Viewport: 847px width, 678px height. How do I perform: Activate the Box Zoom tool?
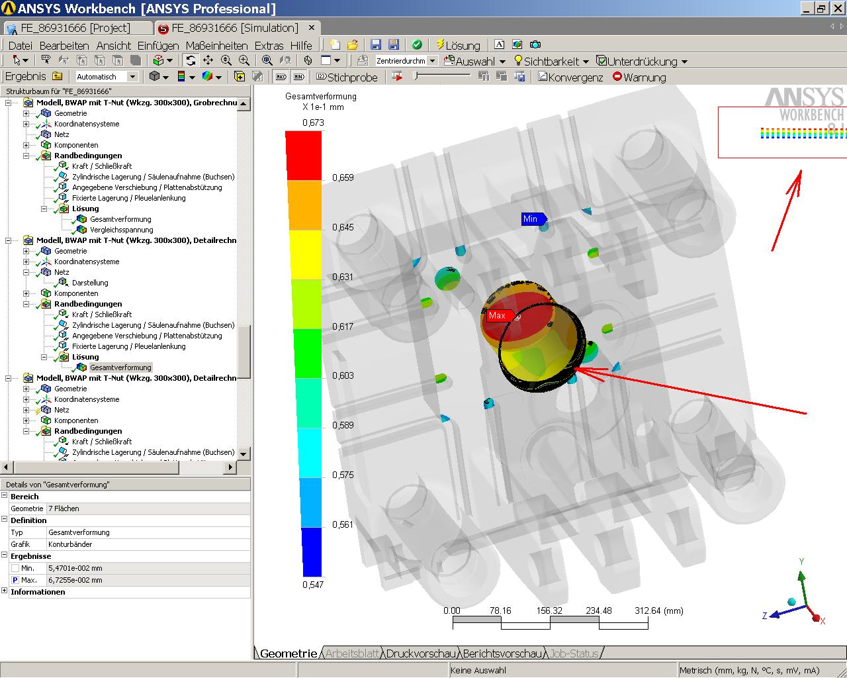click(244, 60)
